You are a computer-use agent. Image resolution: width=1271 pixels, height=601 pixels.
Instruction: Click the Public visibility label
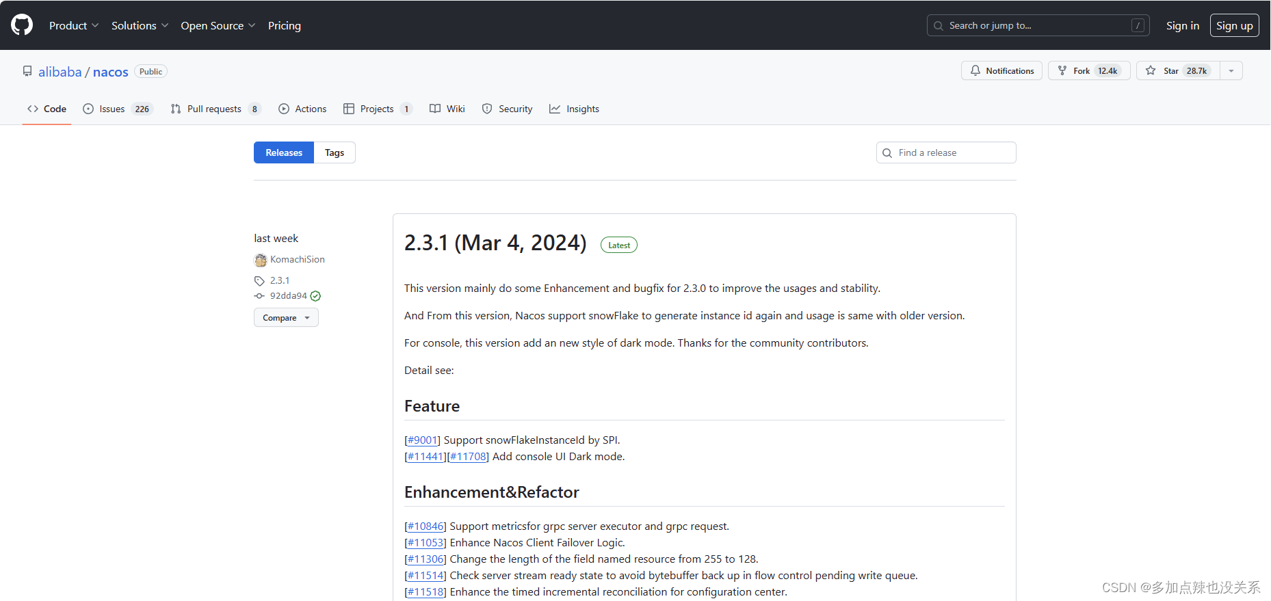[x=151, y=72]
